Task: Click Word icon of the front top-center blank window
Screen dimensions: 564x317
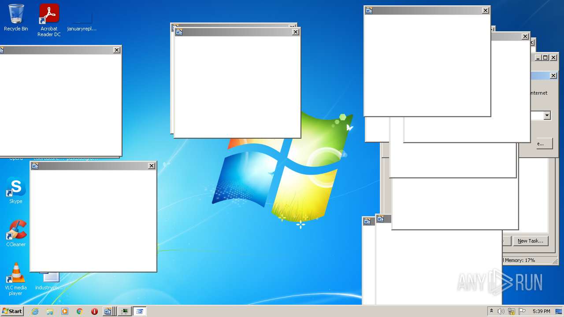Action: coord(179,32)
